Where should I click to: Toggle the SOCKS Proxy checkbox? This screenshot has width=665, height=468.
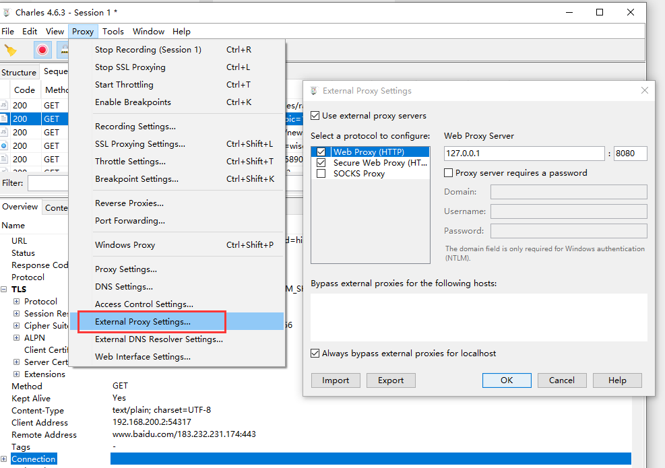pyautogui.click(x=321, y=174)
